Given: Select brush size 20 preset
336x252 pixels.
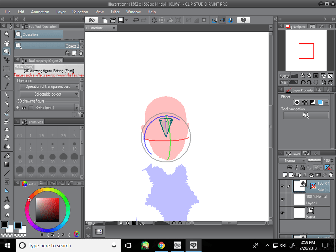Looking at the screenshot, I should (x=53, y=157).
